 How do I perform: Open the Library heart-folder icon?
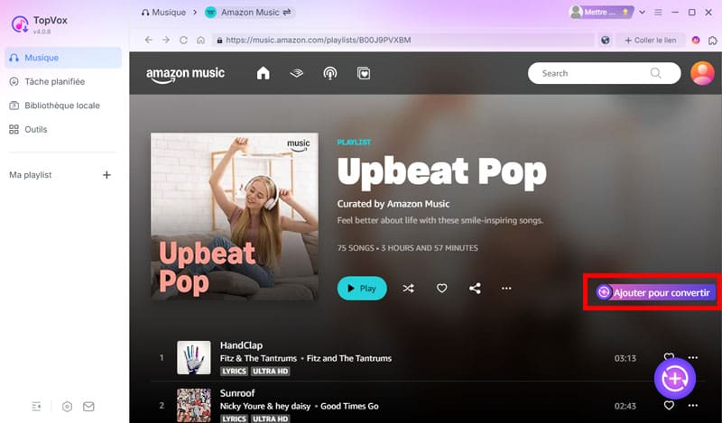(364, 73)
